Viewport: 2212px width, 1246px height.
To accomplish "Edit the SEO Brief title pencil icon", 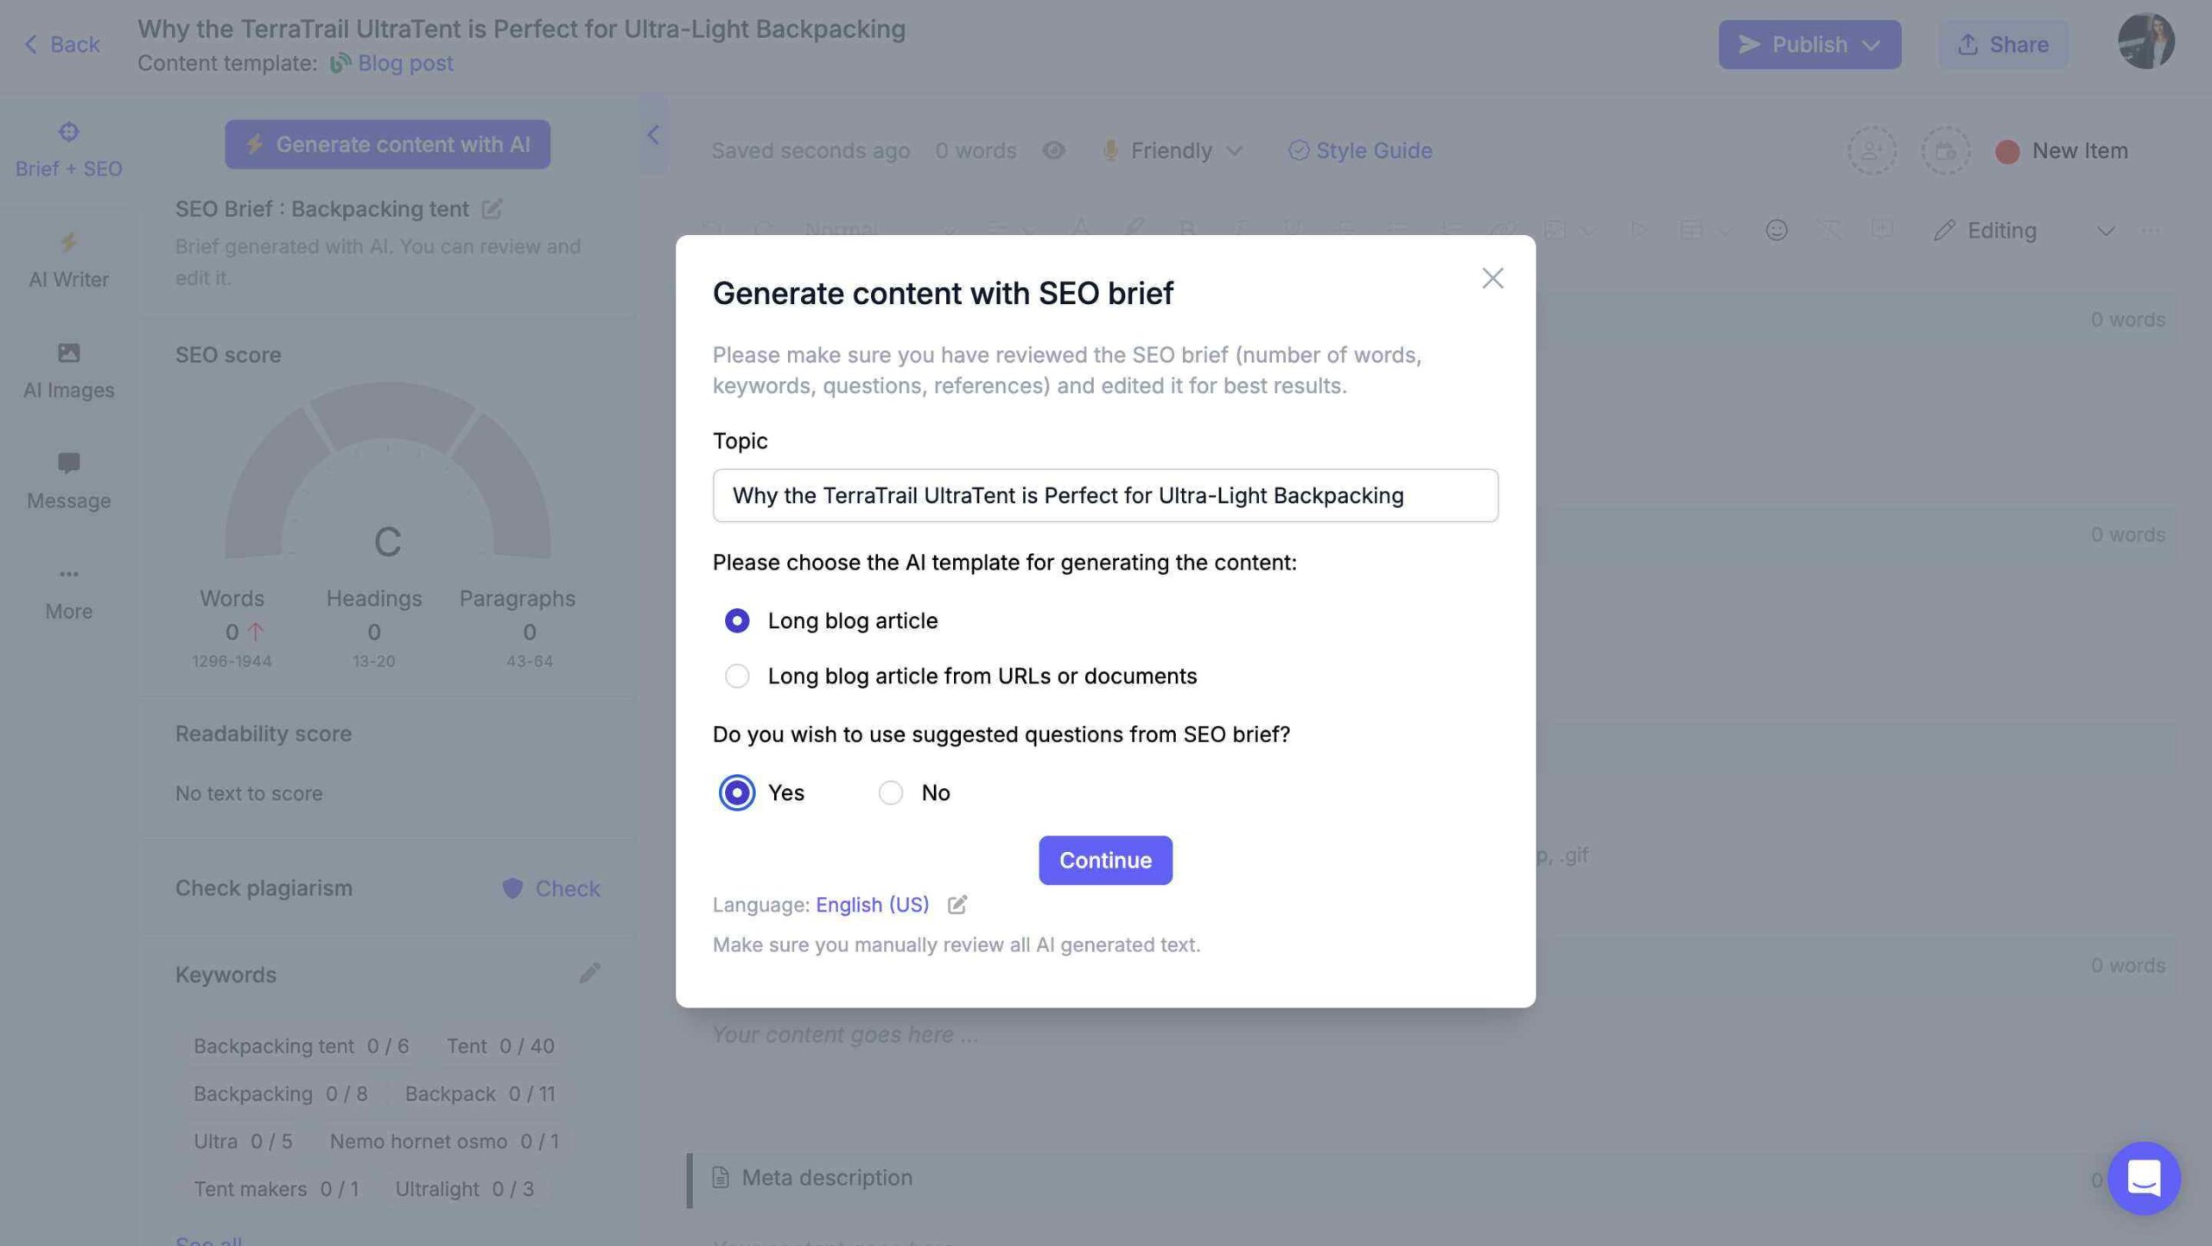I will [x=492, y=208].
